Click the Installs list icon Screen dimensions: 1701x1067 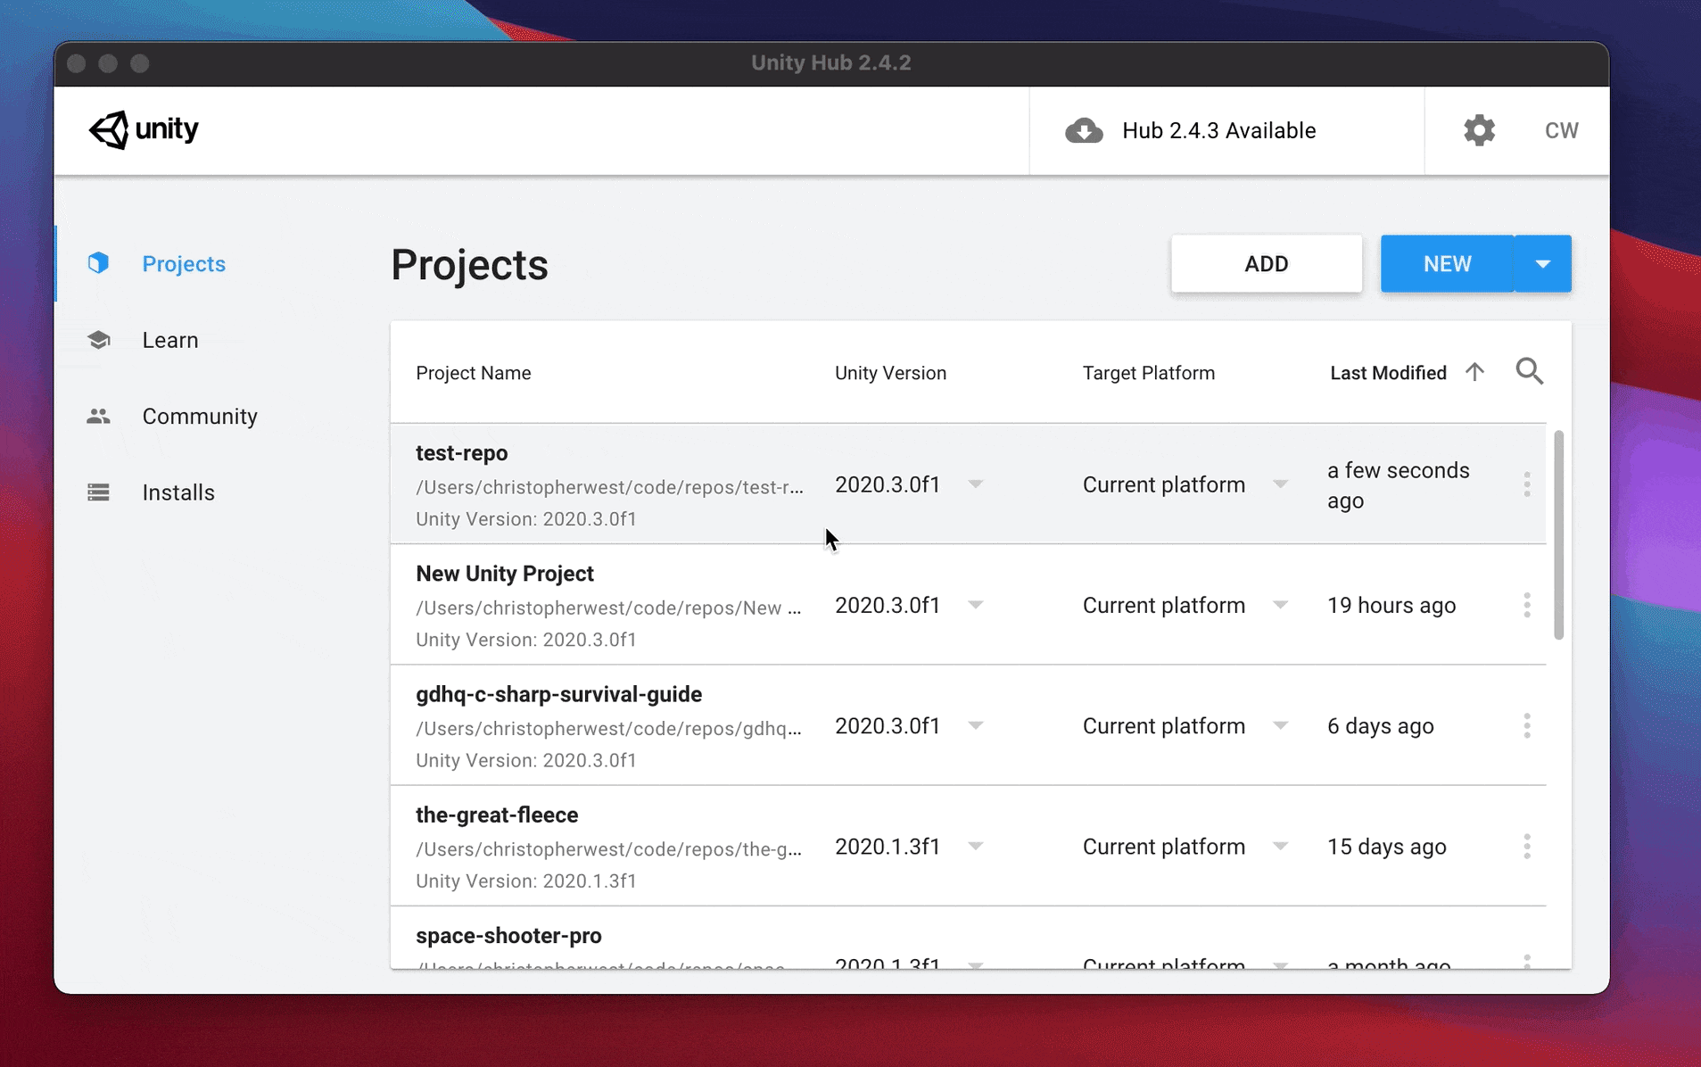98,492
